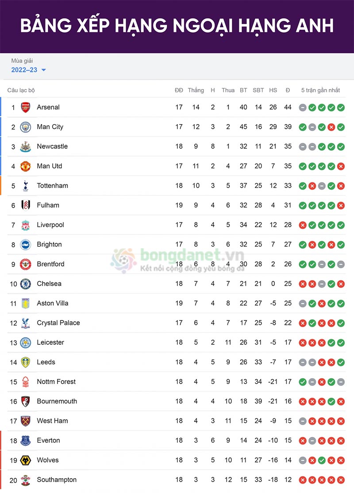Image resolution: width=354 pixels, height=496 pixels.
Task: Click the Đ points column header
Action: [x=288, y=90]
